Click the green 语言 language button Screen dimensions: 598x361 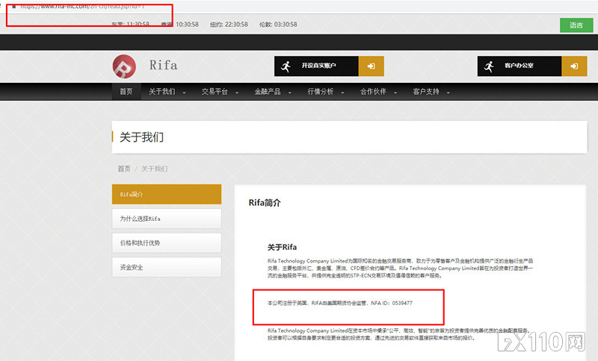tap(576, 25)
